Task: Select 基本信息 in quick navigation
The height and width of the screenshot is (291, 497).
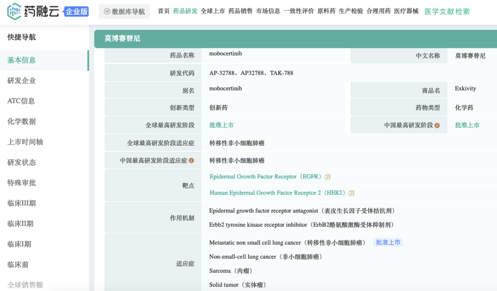Action: pos(44,60)
